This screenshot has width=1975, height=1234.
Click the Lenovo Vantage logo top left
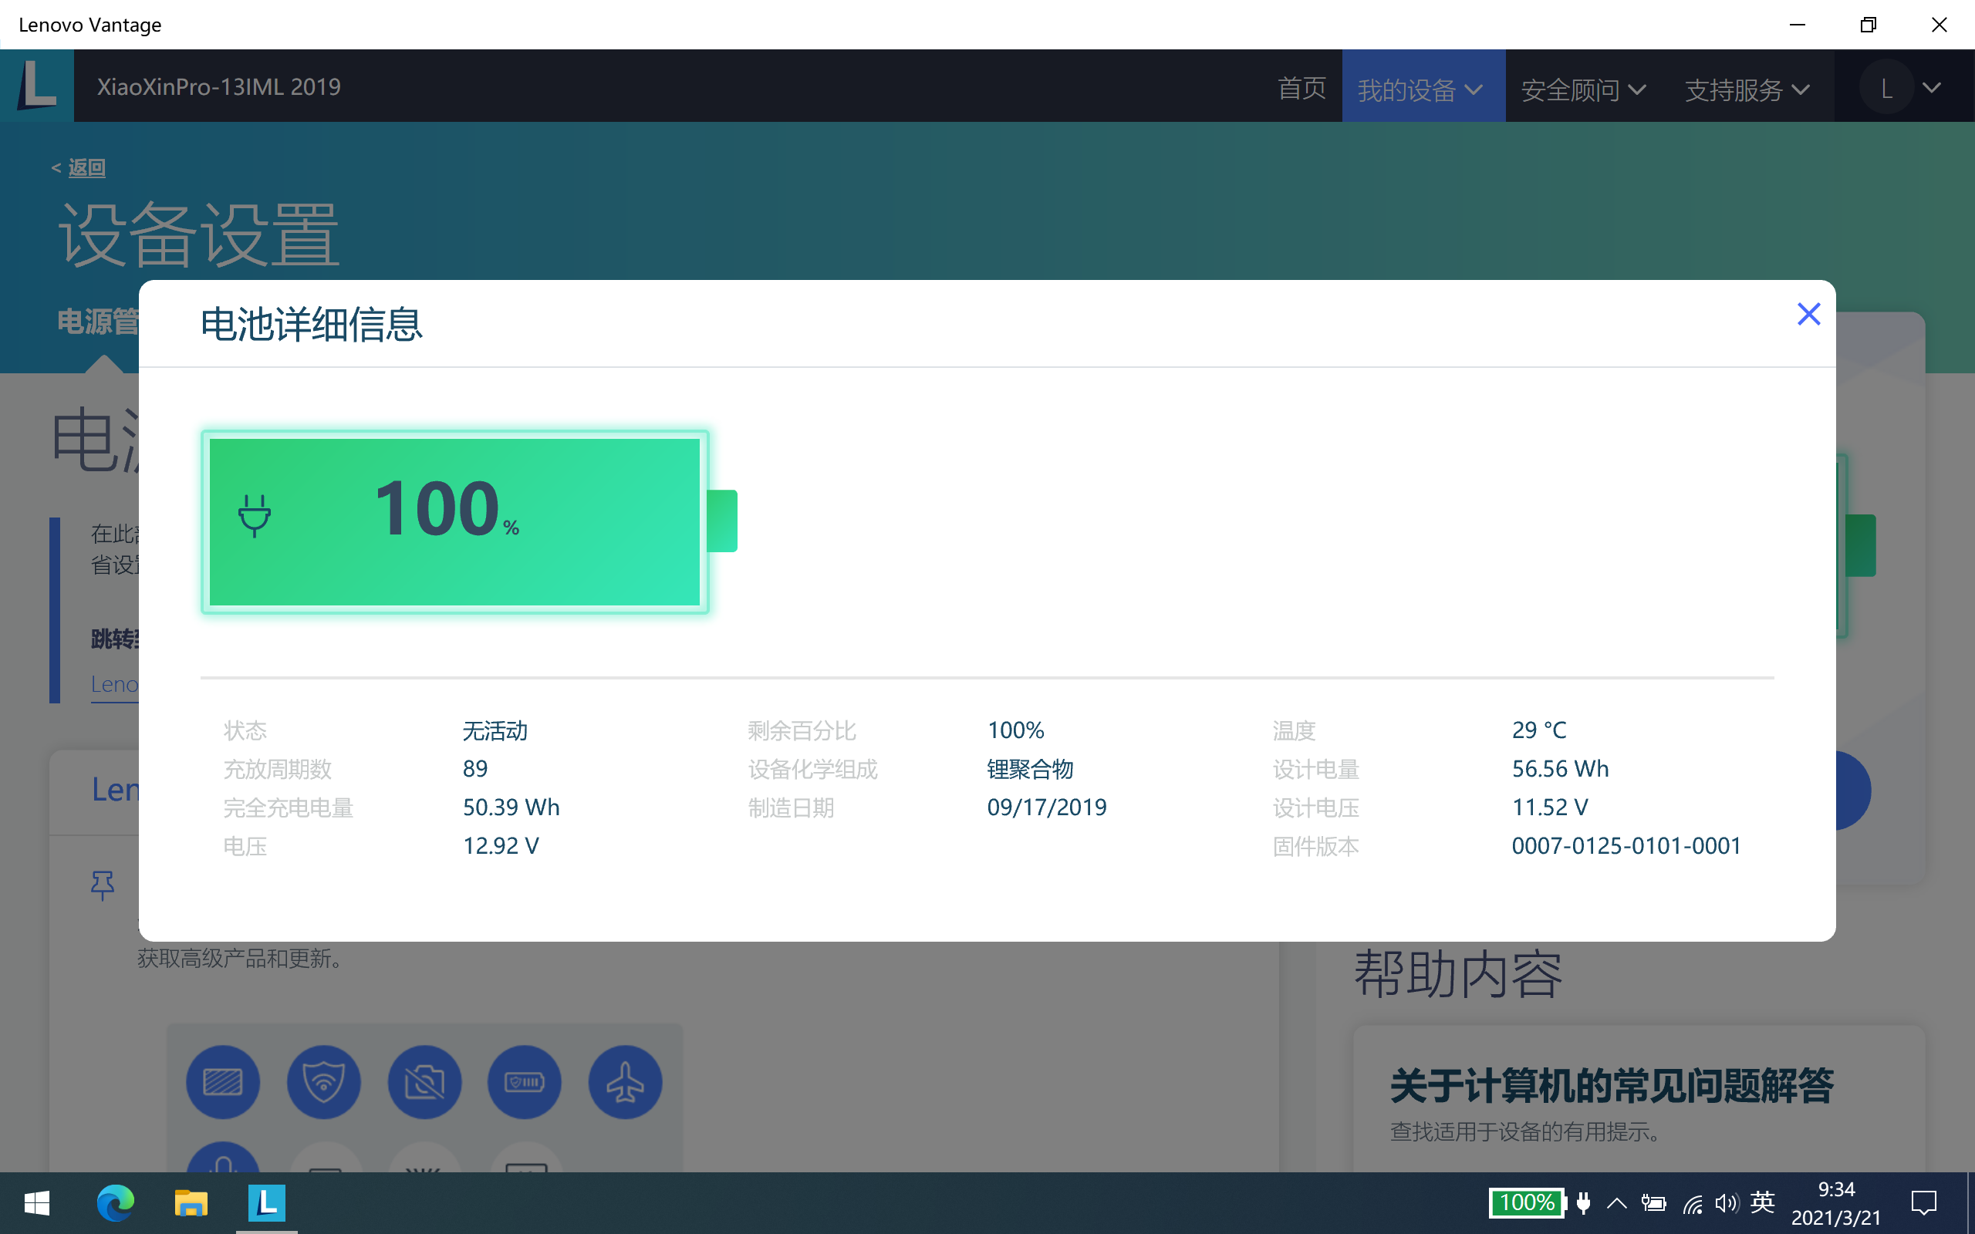(x=37, y=86)
